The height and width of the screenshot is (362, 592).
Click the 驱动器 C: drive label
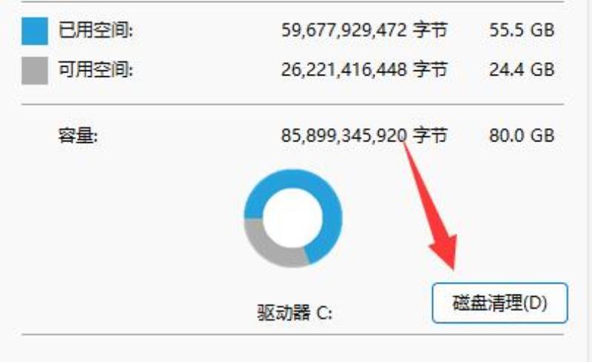click(295, 313)
